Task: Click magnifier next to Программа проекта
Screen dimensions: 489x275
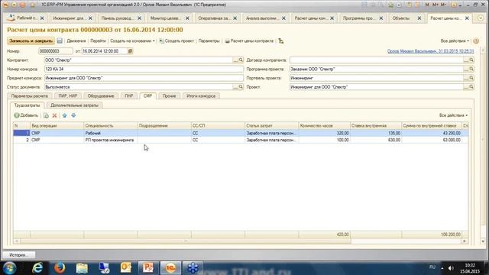Action: pos(471,69)
